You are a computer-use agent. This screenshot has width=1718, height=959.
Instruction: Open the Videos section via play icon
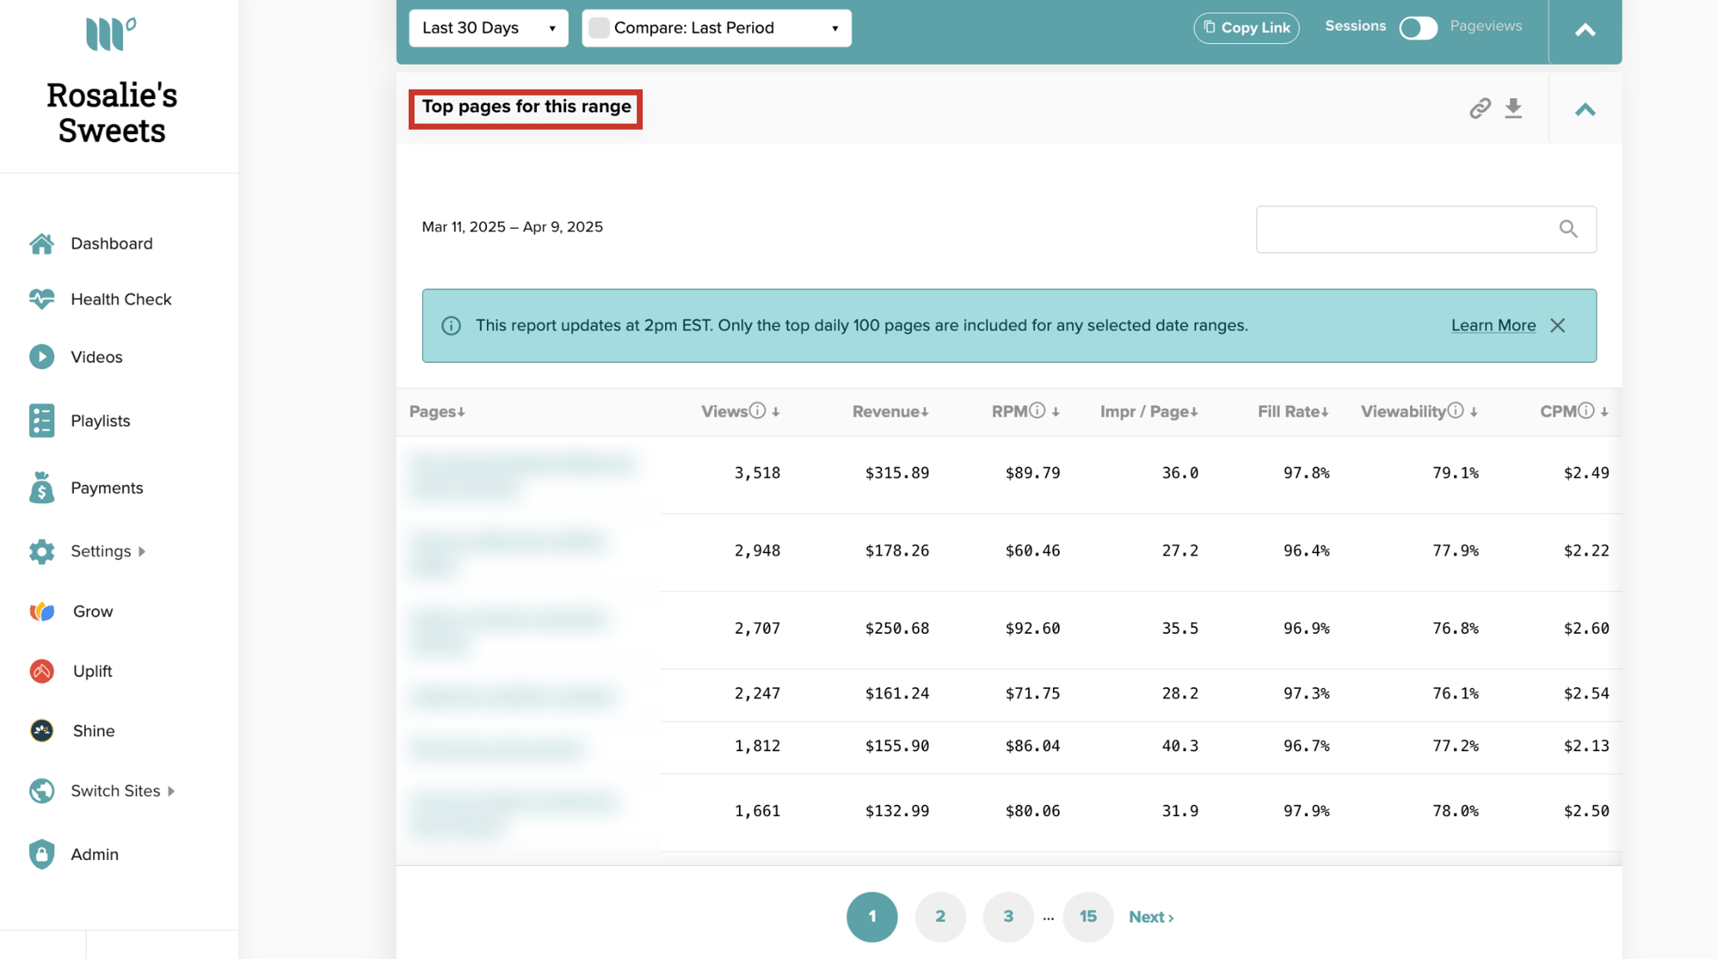(x=42, y=356)
